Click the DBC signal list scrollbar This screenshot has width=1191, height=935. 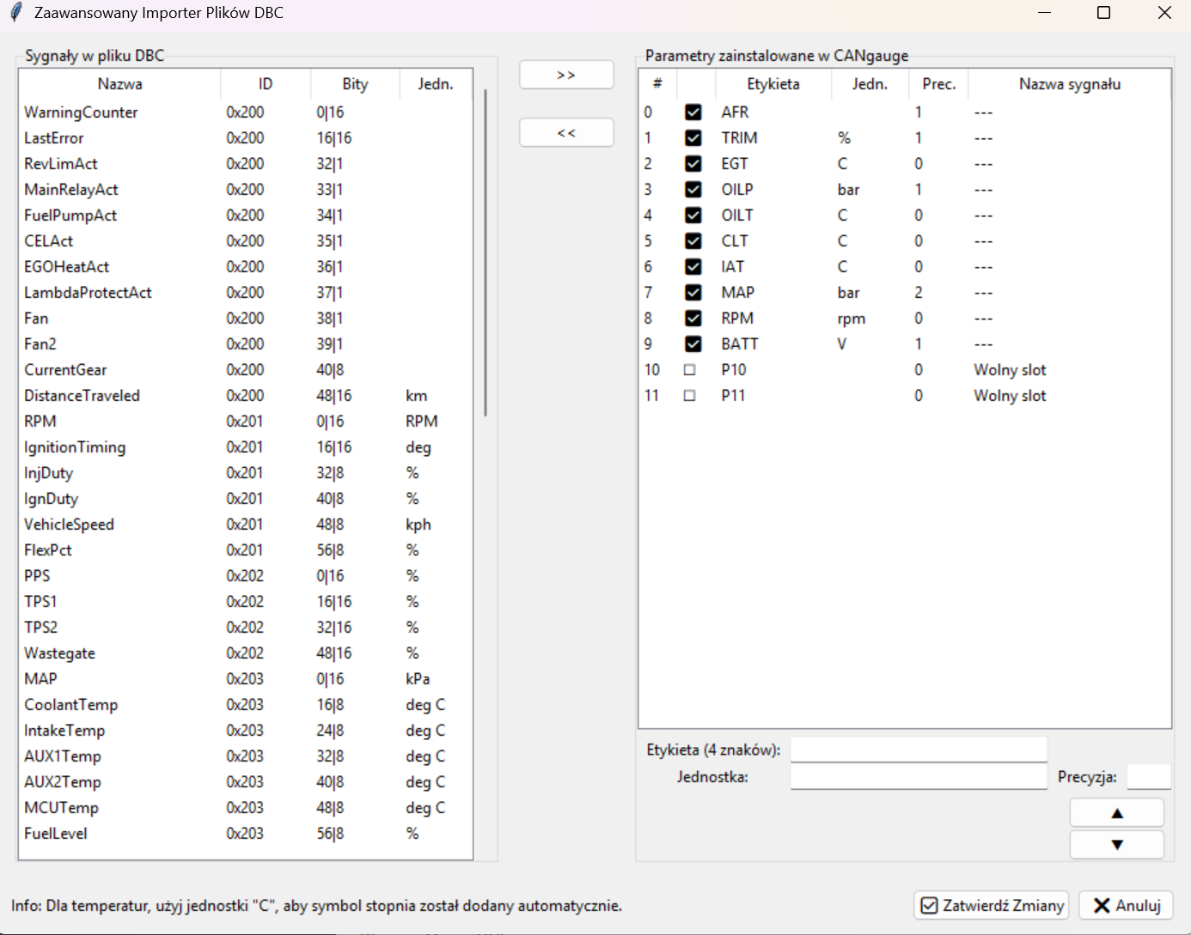pos(486,252)
